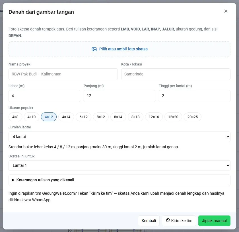This screenshot has height=232, width=239.
Task: Click the image icon in the upload area
Action: tap(94, 49)
